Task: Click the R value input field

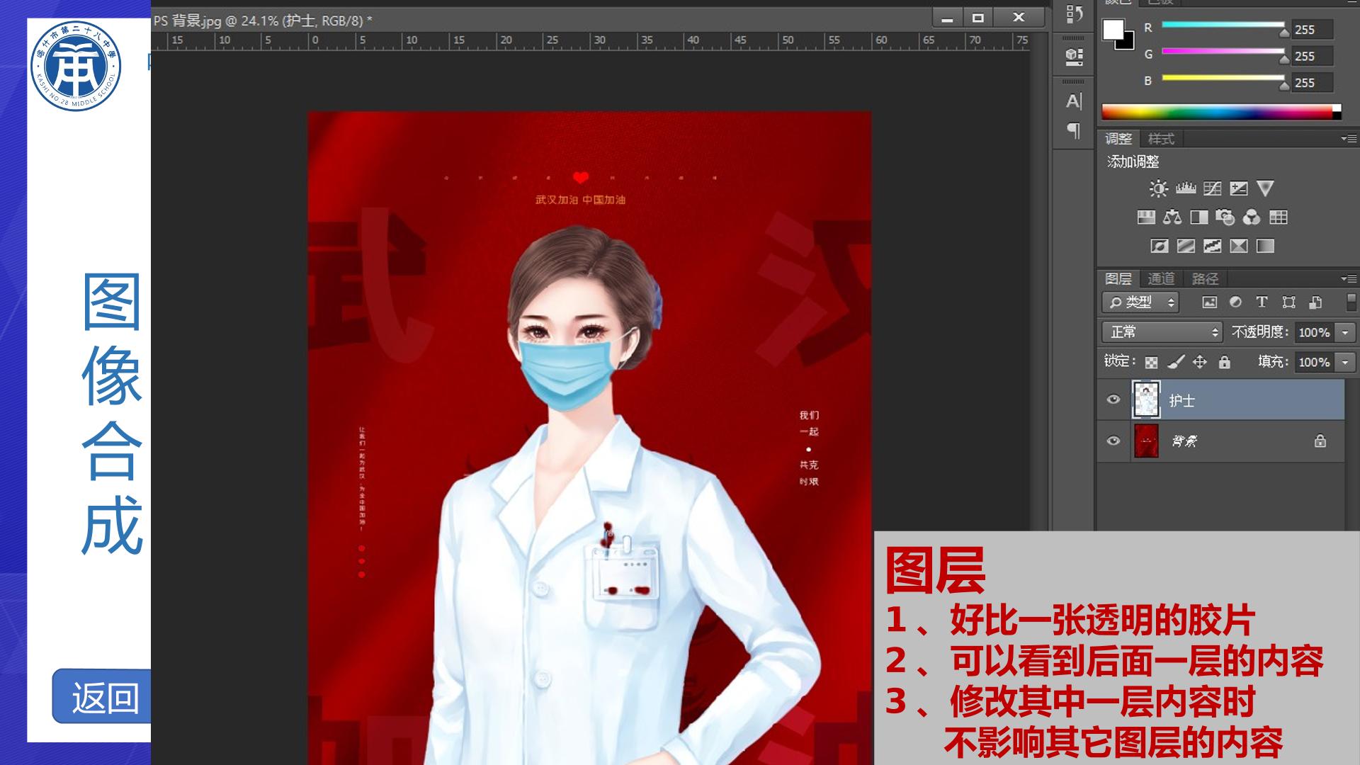Action: [x=1313, y=30]
